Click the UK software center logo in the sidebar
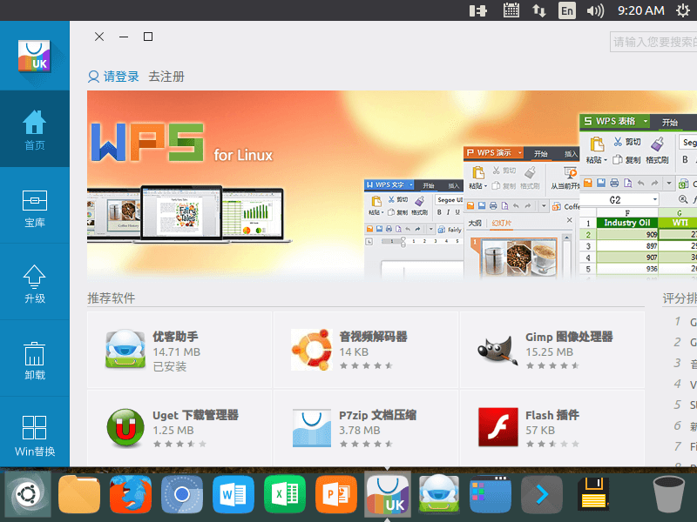 click(35, 56)
